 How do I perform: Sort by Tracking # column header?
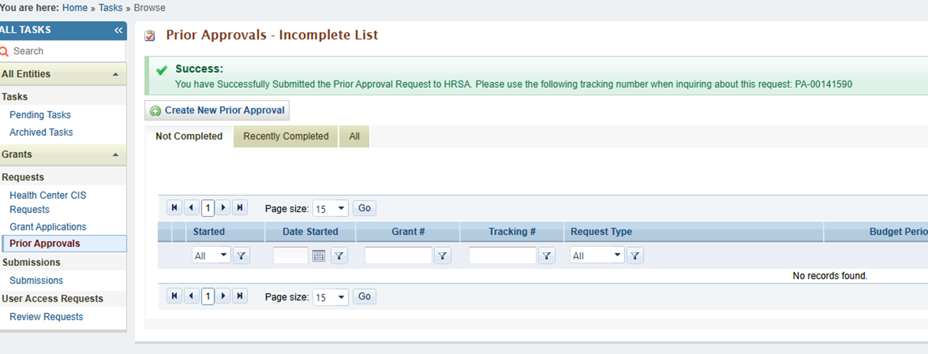[512, 232]
